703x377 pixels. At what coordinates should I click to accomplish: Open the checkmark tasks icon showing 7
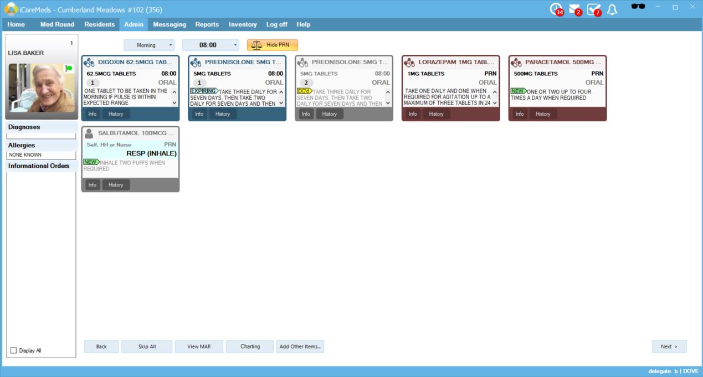tap(593, 9)
